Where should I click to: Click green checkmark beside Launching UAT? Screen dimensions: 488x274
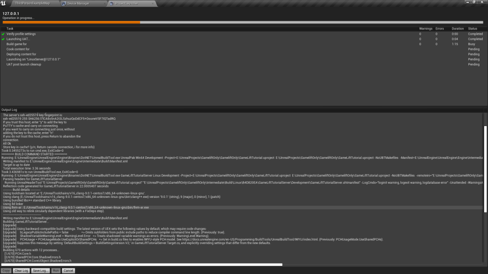(3, 39)
